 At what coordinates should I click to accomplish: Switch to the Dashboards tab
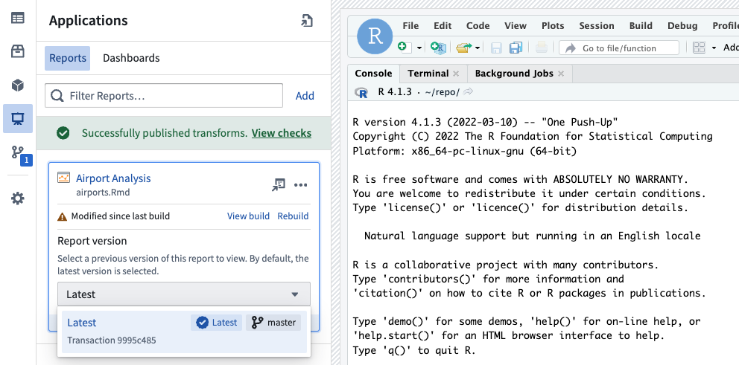[x=131, y=58]
